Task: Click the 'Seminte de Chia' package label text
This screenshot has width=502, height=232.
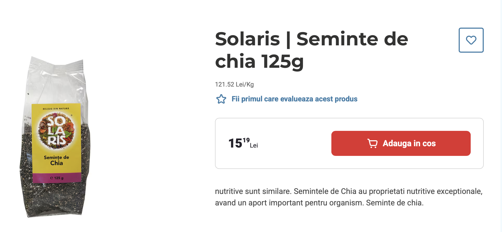Action: click(57, 160)
